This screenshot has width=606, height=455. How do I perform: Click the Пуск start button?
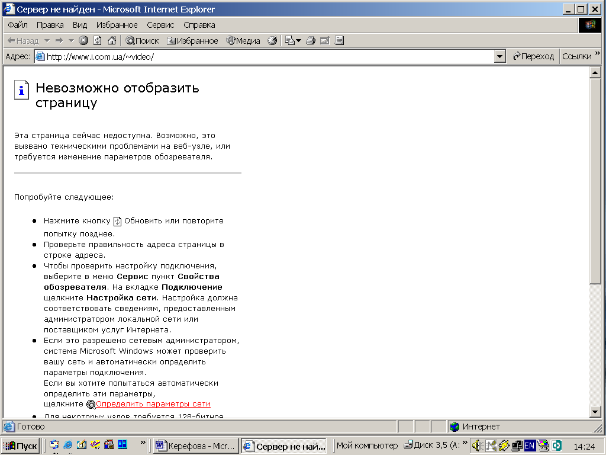[x=21, y=446]
